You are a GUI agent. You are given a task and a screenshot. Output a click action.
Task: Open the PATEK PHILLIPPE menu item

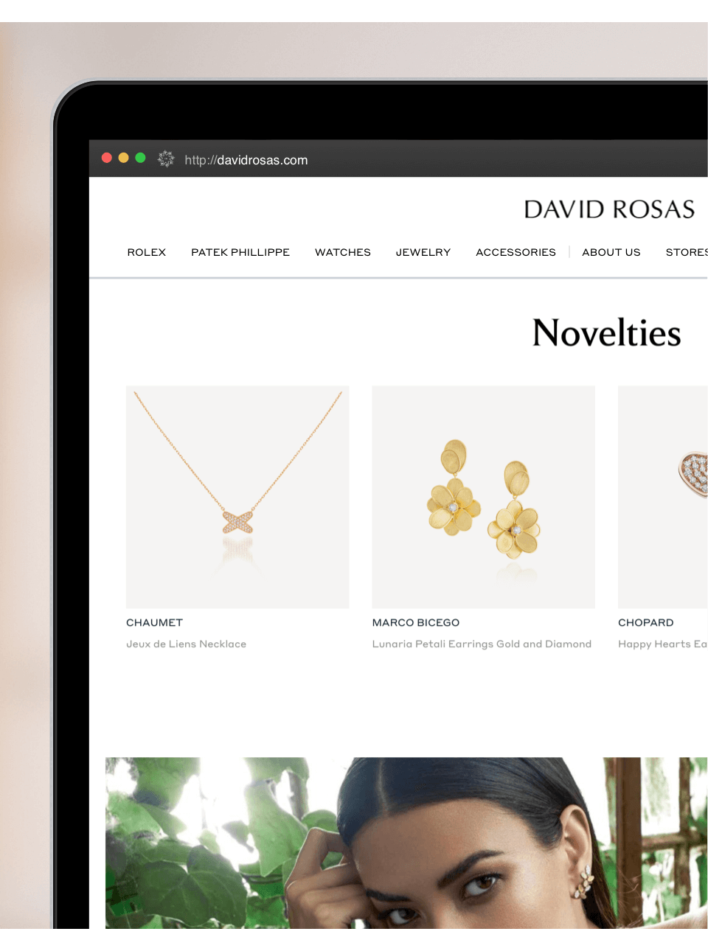click(x=240, y=252)
